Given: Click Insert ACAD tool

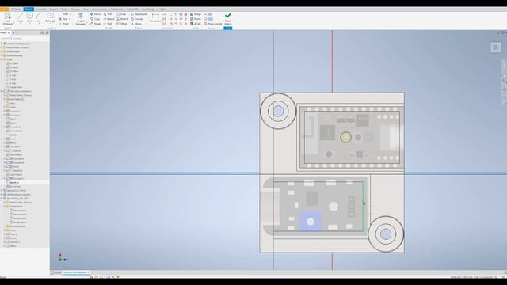Looking at the screenshot, I should click(196, 24).
